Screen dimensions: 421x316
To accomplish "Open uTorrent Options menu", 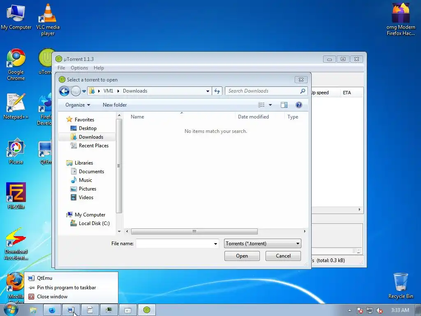I will [x=79, y=68].
